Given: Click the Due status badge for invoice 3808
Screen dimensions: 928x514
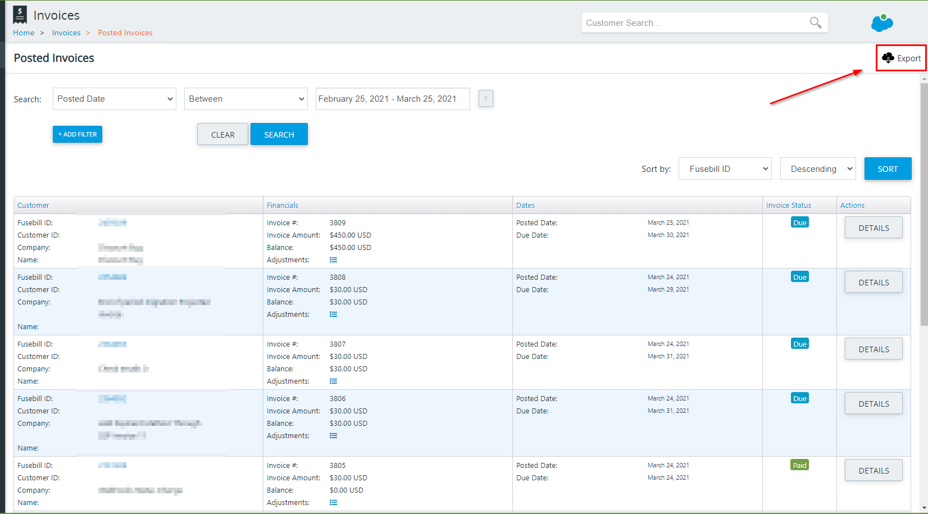Looking at the screenshot, I should 800,277.
